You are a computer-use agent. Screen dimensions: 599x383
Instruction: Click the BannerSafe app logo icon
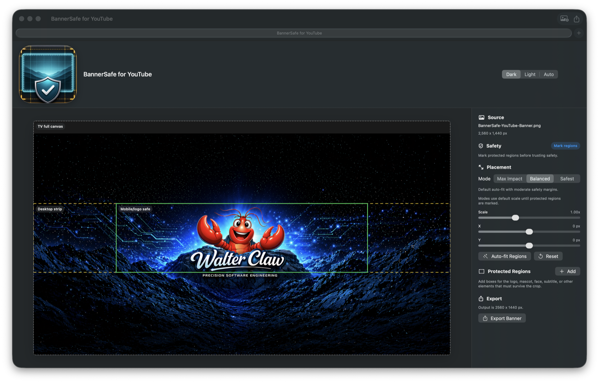pos(48,74)
